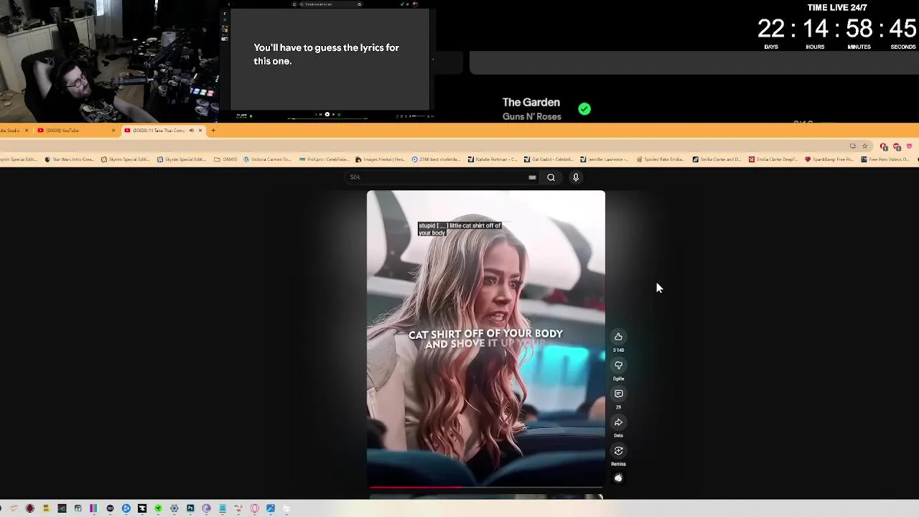
Task: Pause the playing Short video
Action: (x=486, y=338)
